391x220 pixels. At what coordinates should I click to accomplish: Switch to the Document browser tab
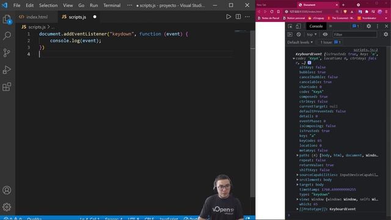coord(318,5)
